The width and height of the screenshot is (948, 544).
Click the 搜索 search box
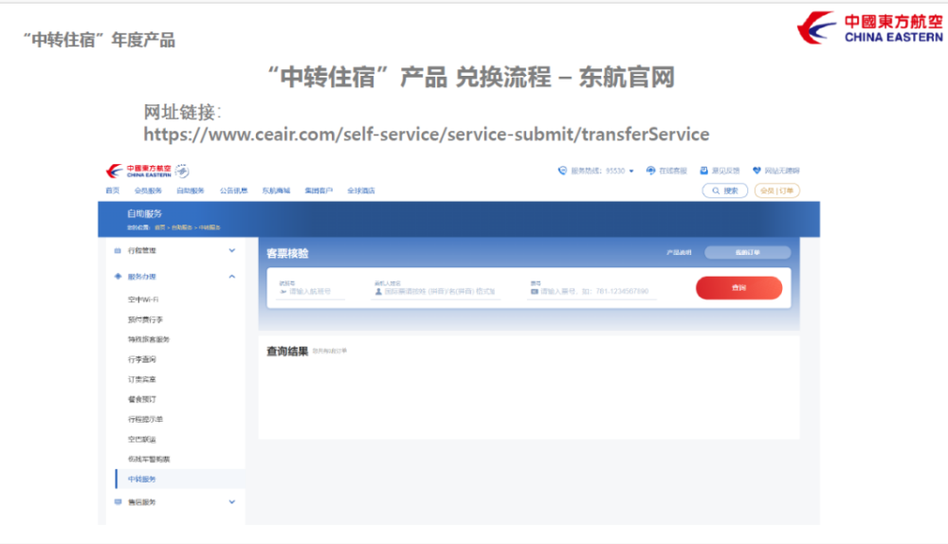click(725, 190)
